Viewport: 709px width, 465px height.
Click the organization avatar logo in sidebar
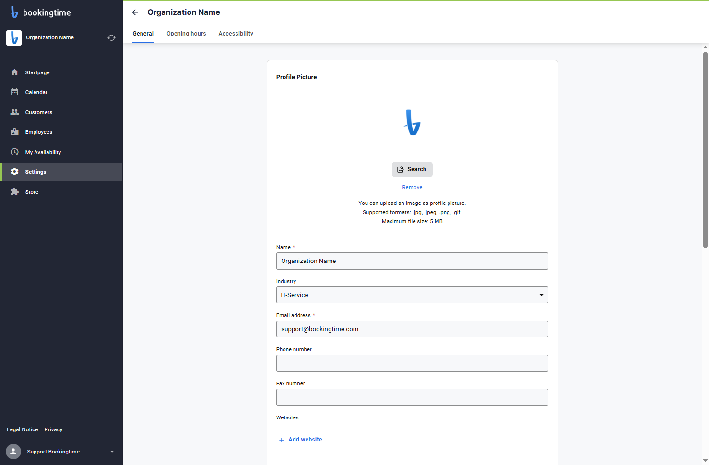pos(14,37)
